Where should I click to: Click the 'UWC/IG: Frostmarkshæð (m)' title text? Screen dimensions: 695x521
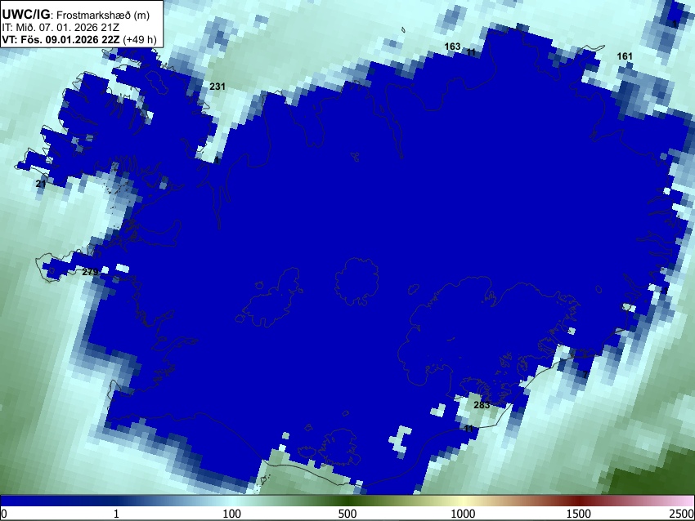click(x=76, y=15)
